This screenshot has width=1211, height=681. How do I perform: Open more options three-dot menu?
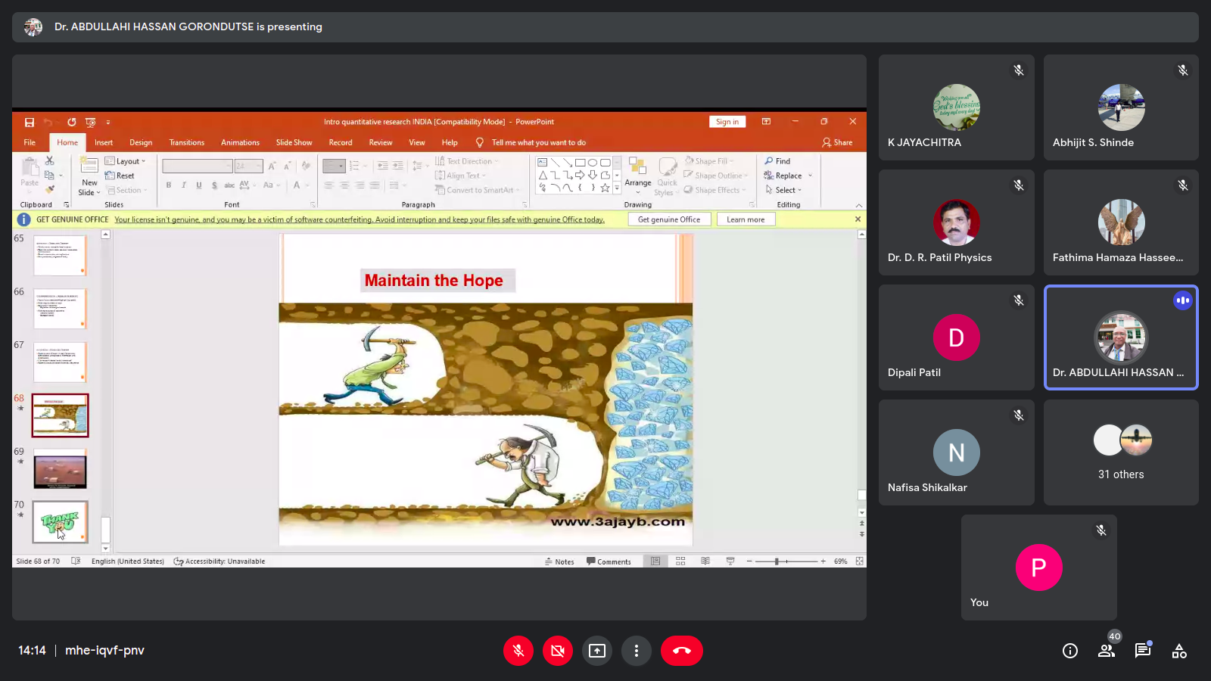click(637, 651)
